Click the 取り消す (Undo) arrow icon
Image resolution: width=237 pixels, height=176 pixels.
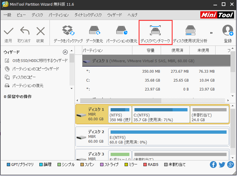pyautogui.click(x=25, y=31)
